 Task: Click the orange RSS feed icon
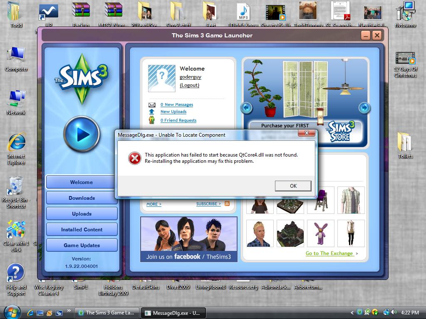click(x=227, y=204)
